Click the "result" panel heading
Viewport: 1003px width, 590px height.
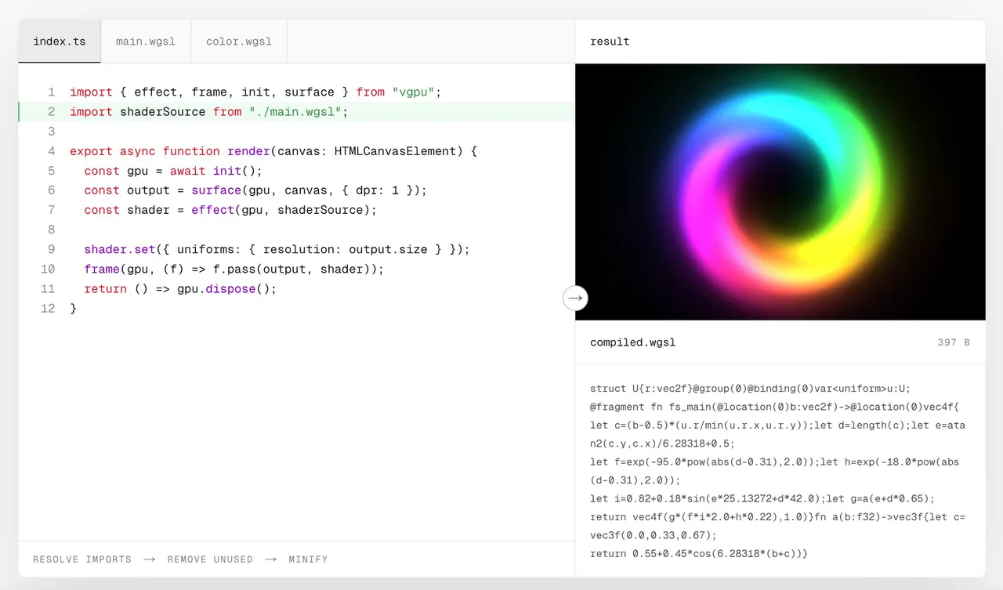click(x=610, y=42)
